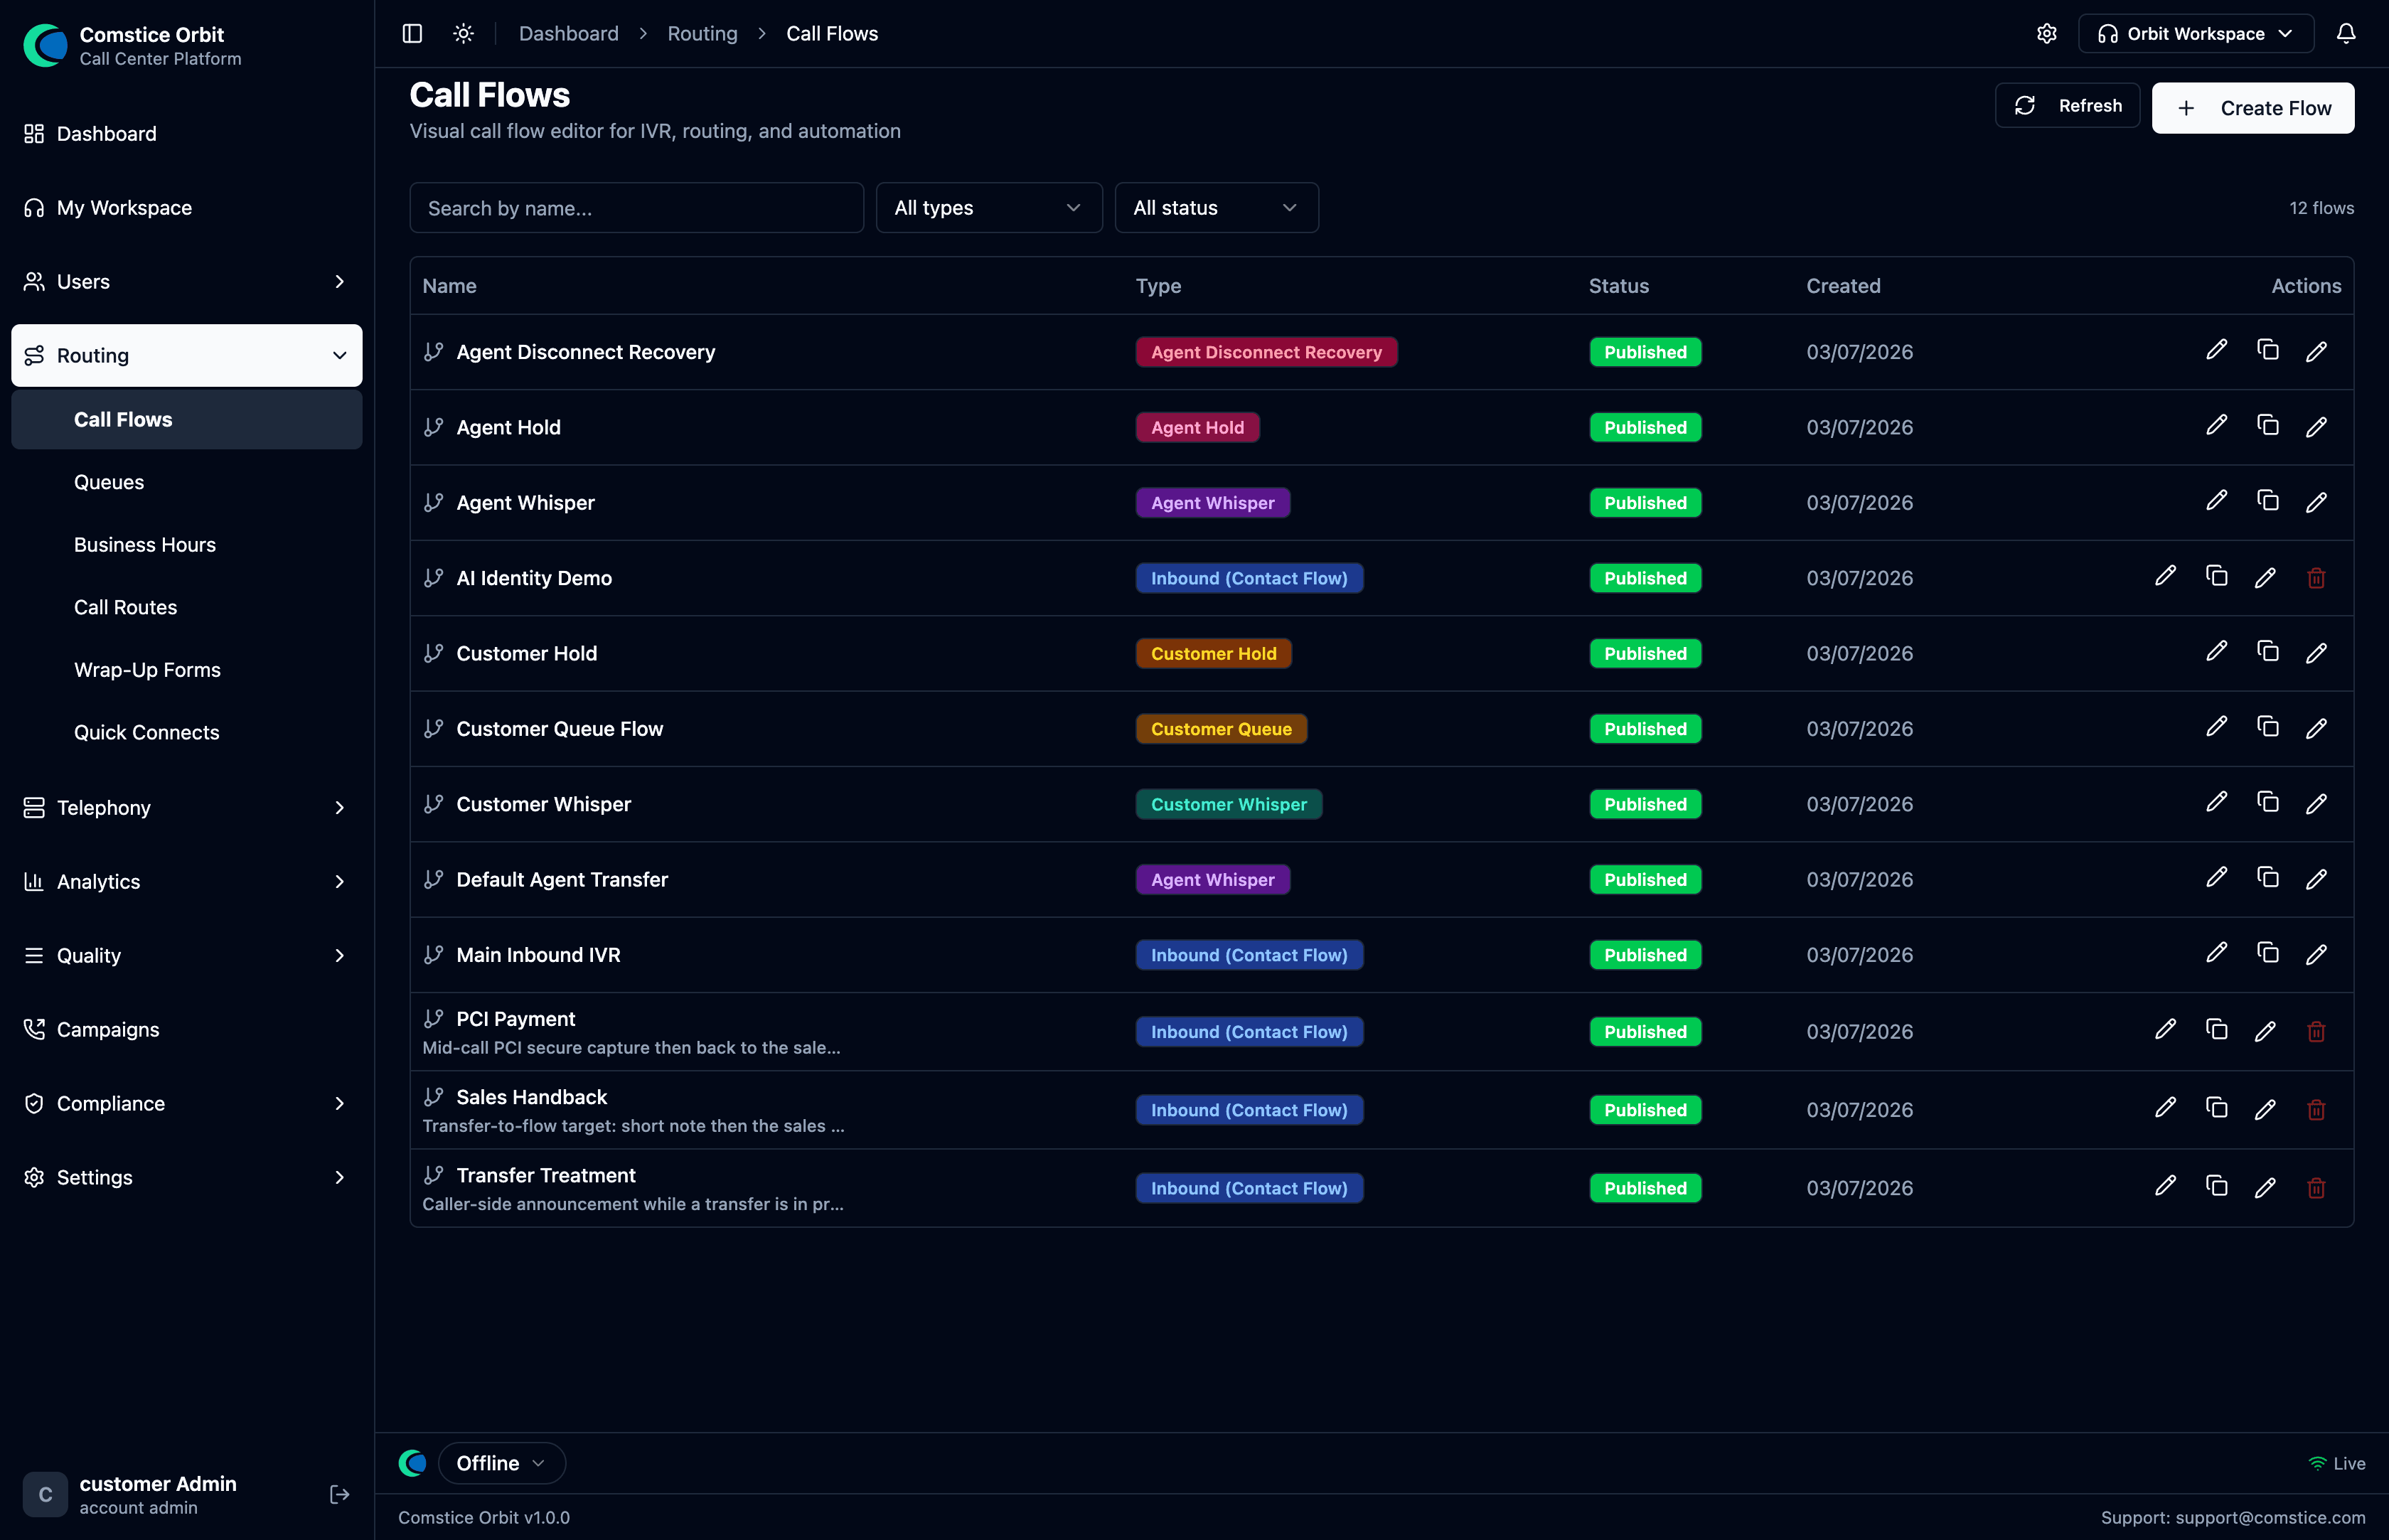This screenshot has width=2389, height=1540.
Task: Open notifications bell
Action: (x=2346, y=34)
